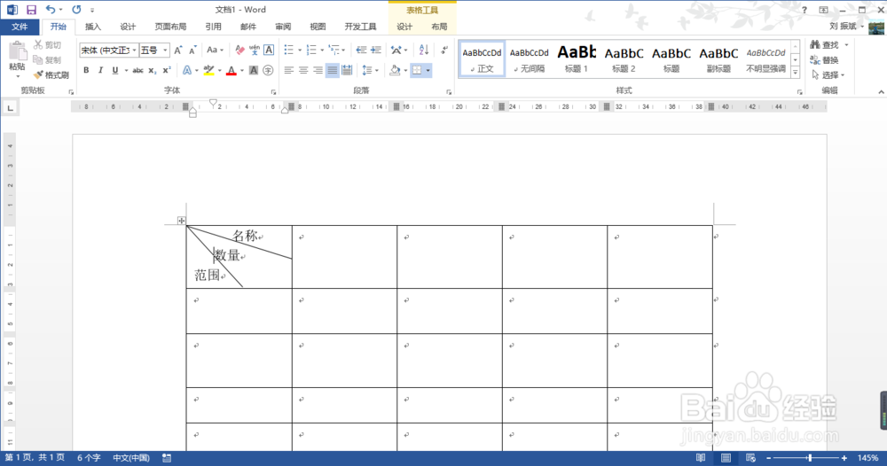Open the Select (选择) dropdown
This screenshot has height=466, width=887.
pyautogui.click(x=828, y=74)
